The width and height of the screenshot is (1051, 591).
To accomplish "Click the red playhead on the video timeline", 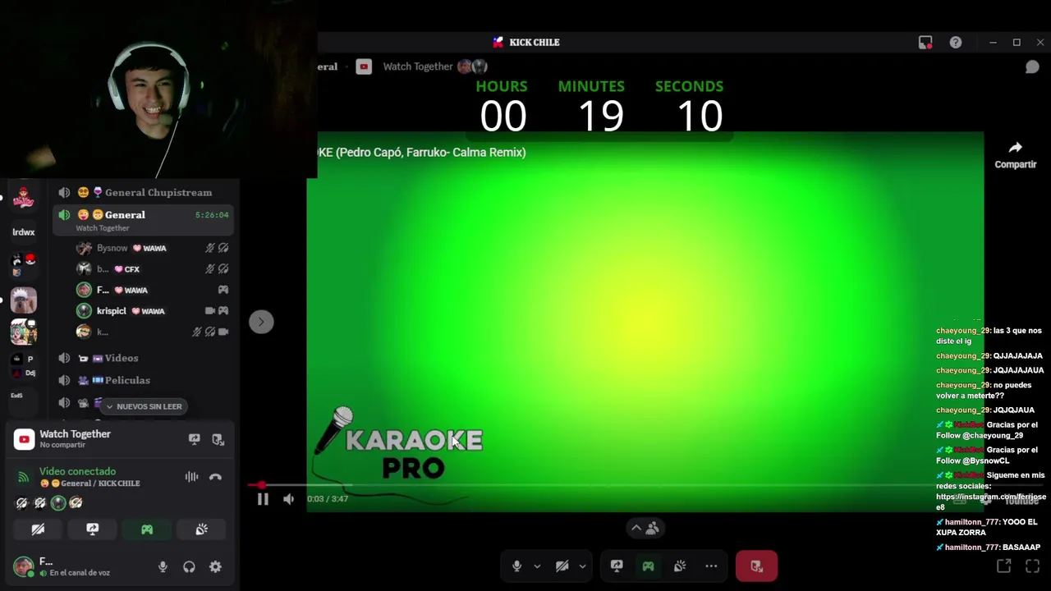I will (262, 486).
